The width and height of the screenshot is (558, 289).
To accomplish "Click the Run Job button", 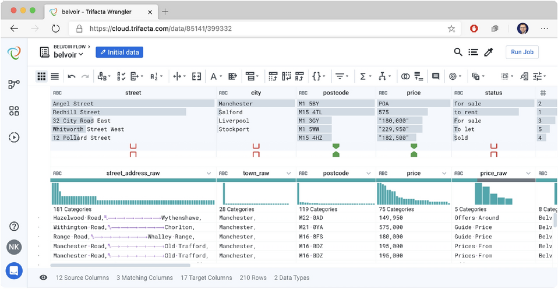I will [x=522, y=52].
